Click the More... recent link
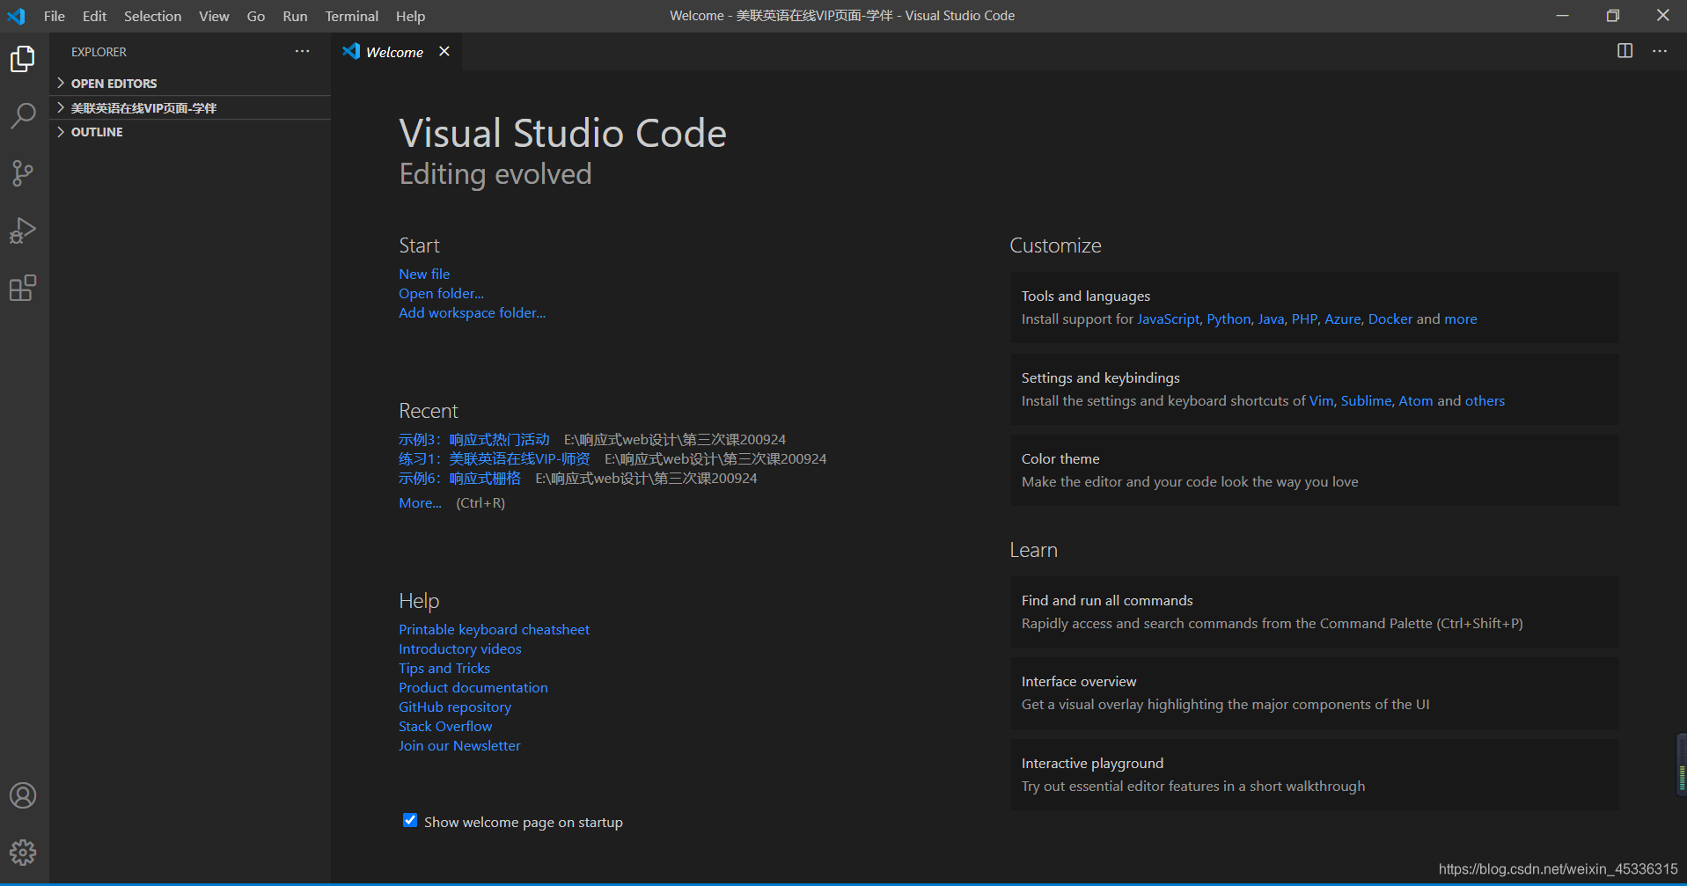Viewport: 1687px width, 886px height. pos(420,502)
